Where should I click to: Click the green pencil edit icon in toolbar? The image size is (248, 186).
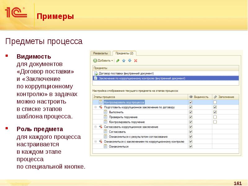tap(118, 60)
